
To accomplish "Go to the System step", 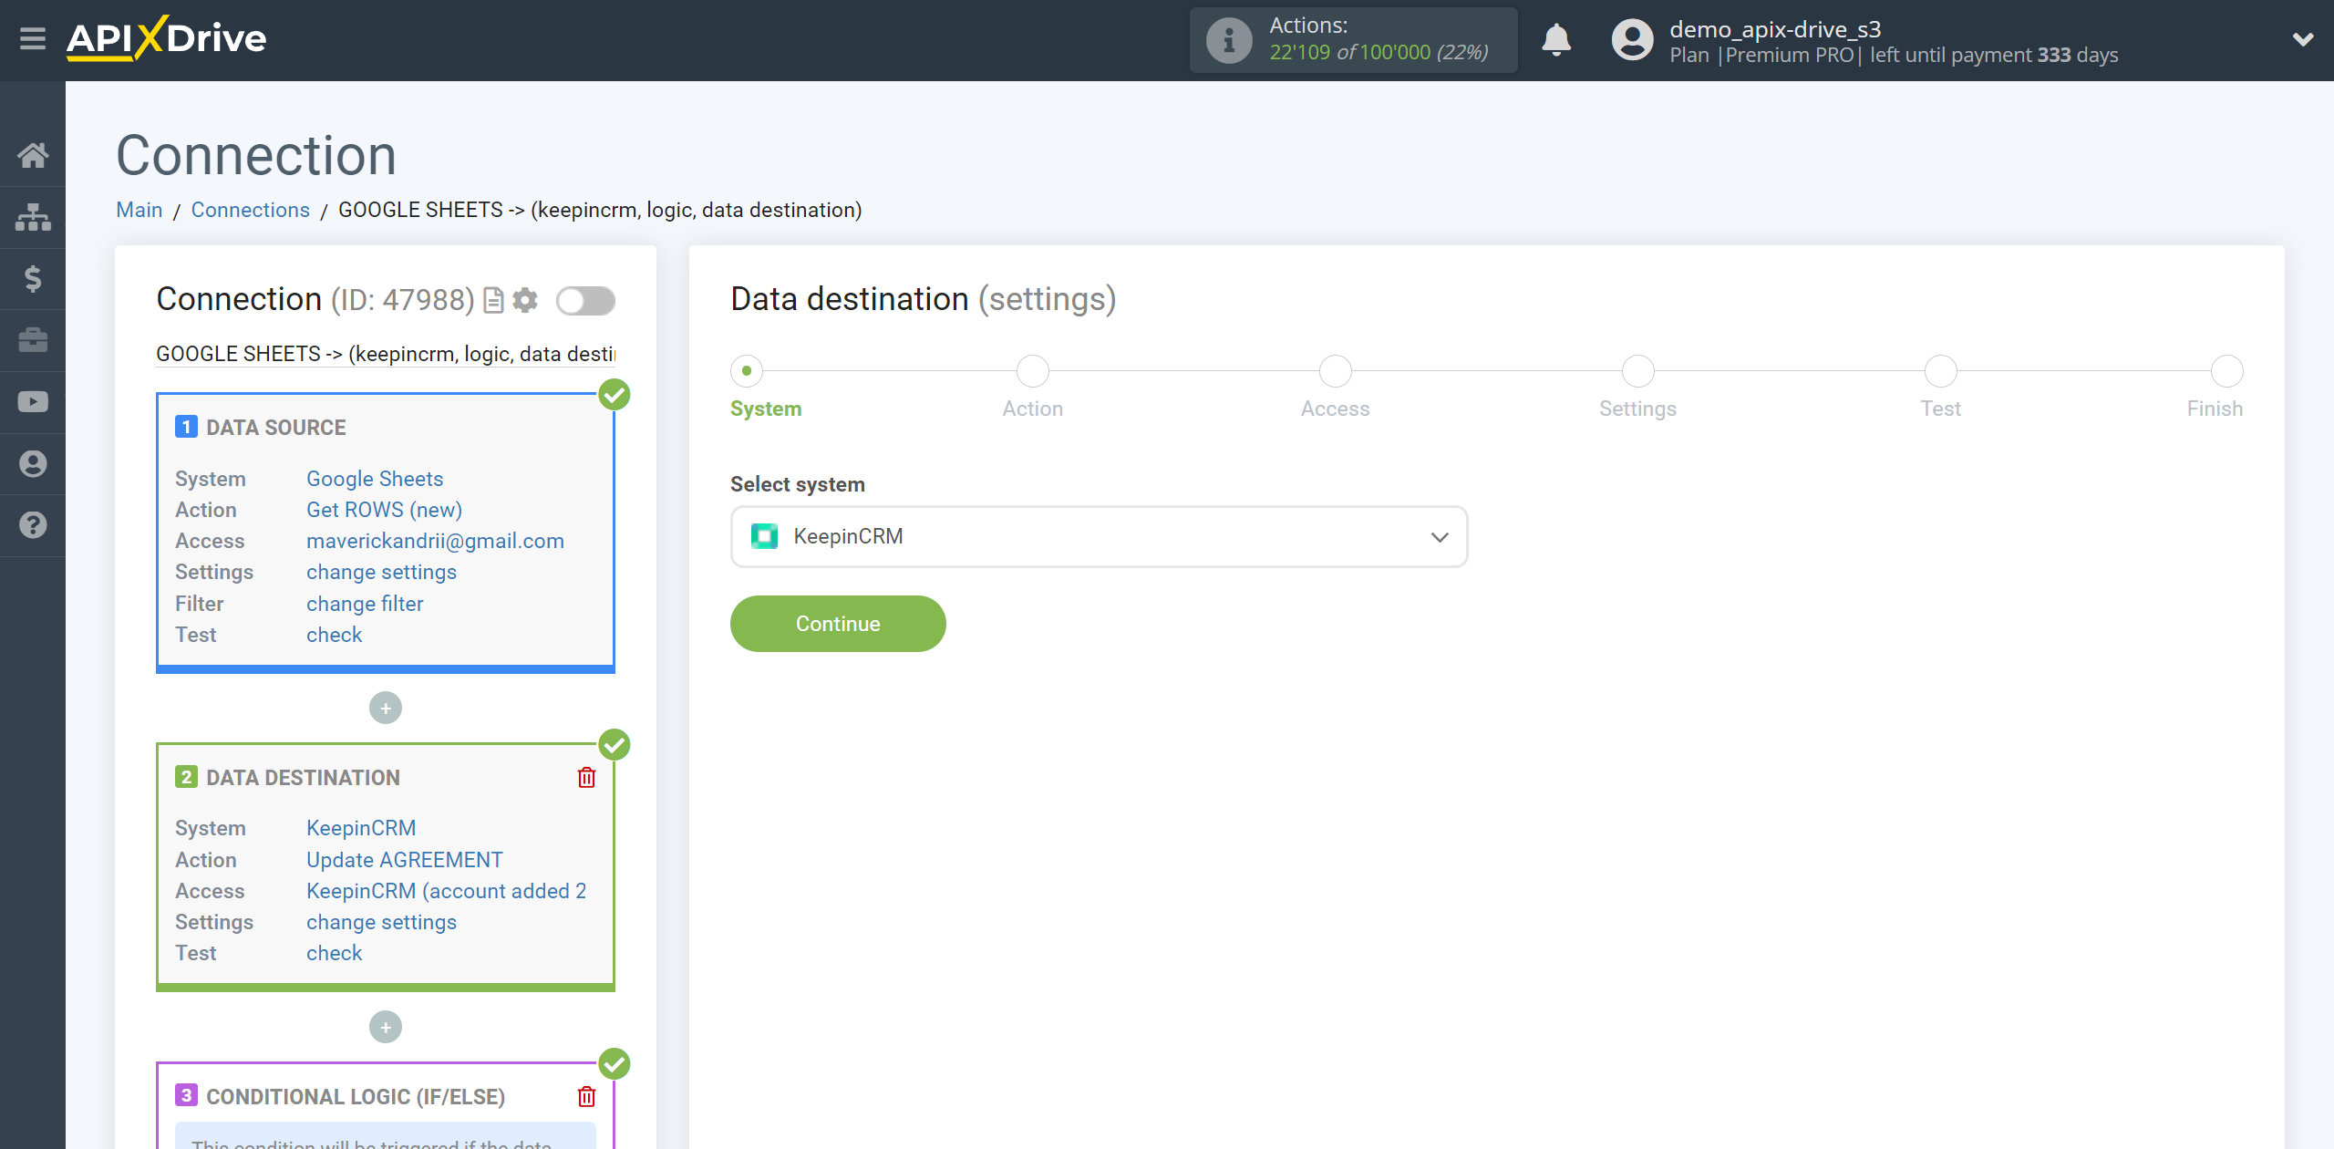I will [747, 371].
